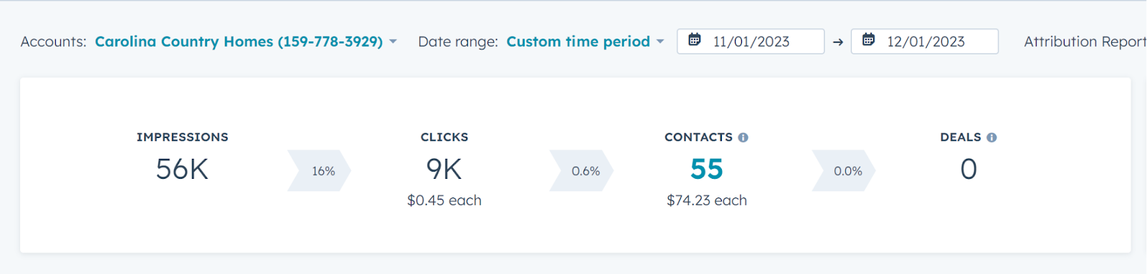Screen dimensions: 1147x274
Task: Click the $74.23 each cost label
Action: tap(707, 200)
